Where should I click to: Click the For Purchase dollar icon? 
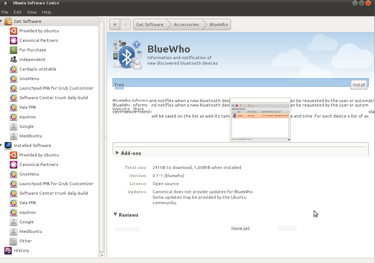(x=14, y=50)
